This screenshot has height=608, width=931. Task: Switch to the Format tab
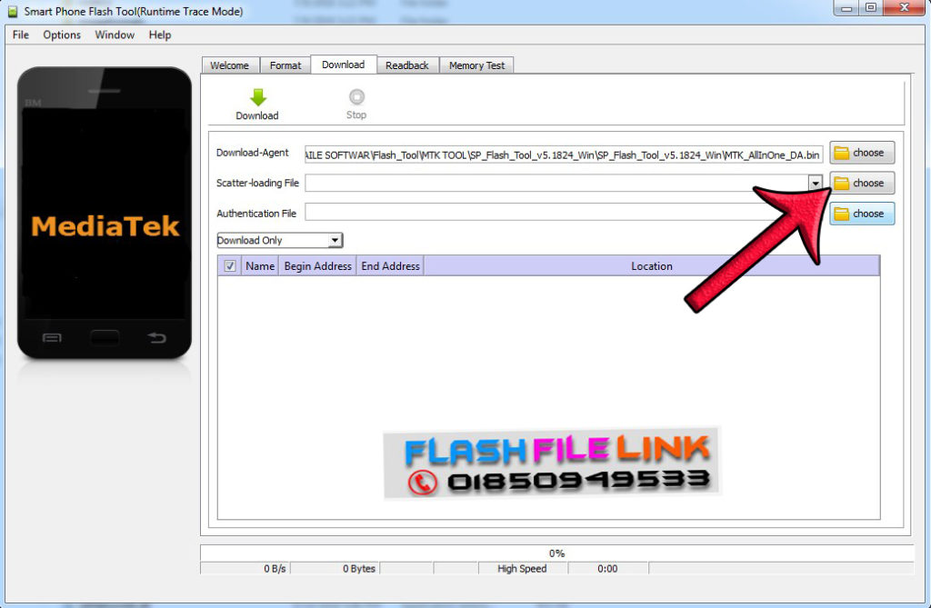(x=285, y=65)
